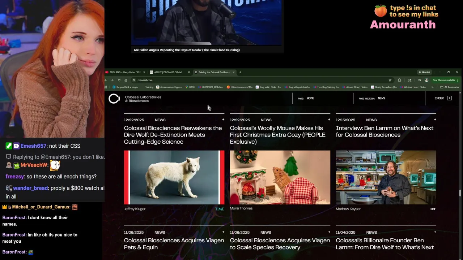Viewport: 463px width, 260px height.
Task: Switch to the ABOUT | ZBIOLAND Official tab
Action: pos(170,72)
